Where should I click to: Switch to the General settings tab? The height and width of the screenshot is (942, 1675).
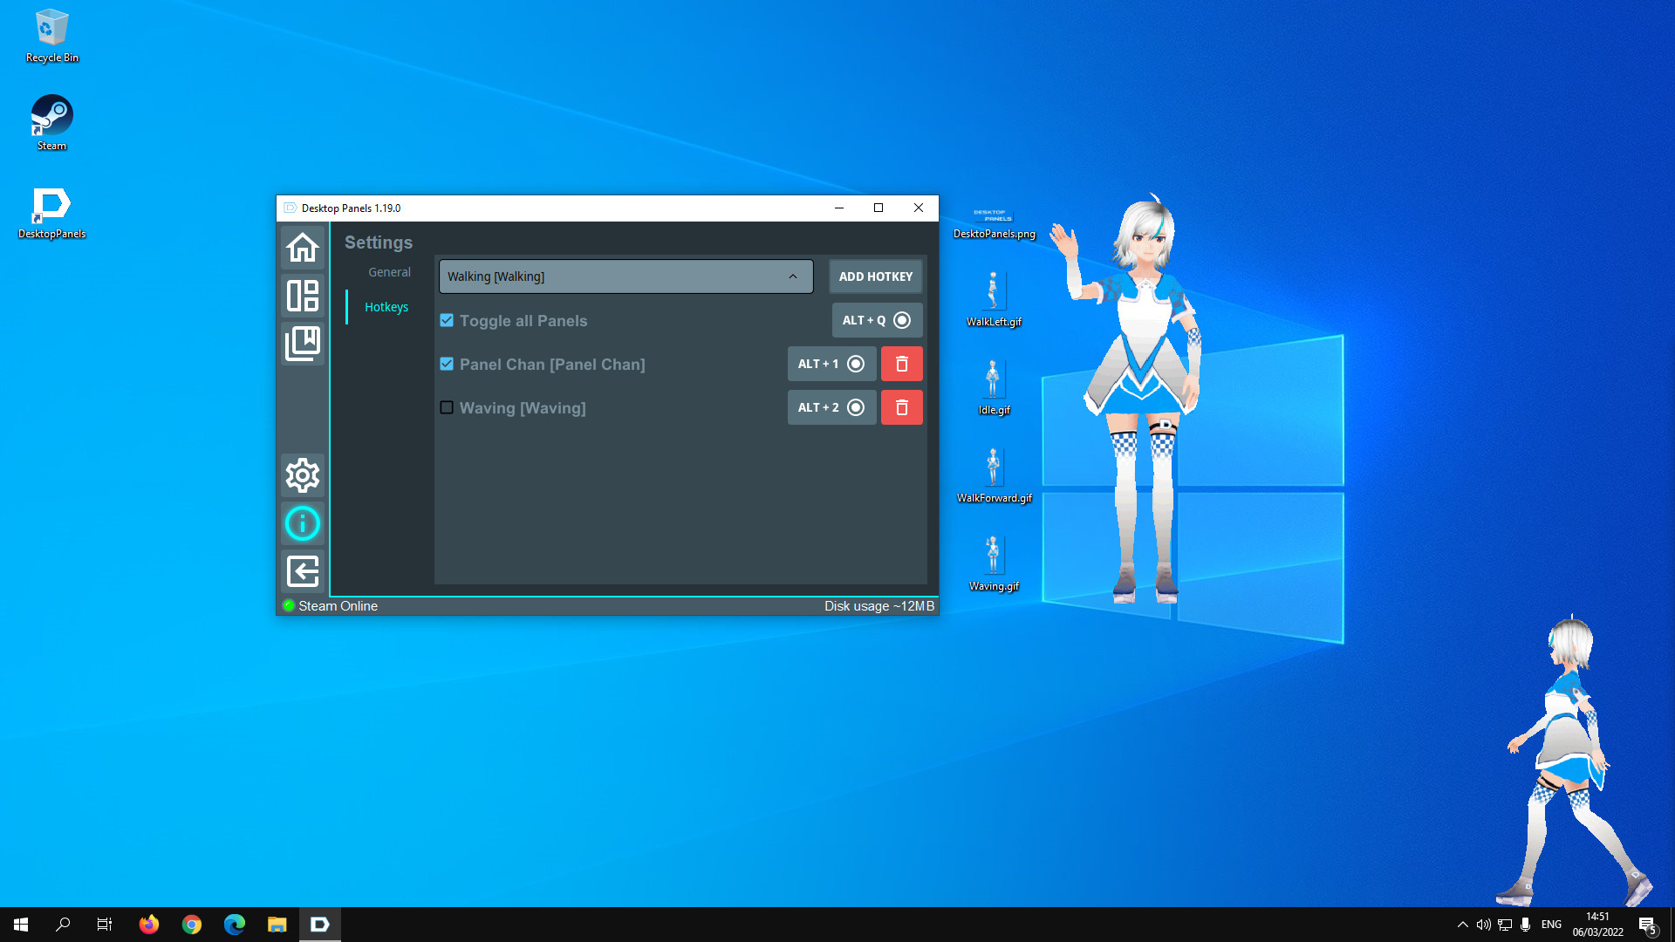tap(389, 271)
